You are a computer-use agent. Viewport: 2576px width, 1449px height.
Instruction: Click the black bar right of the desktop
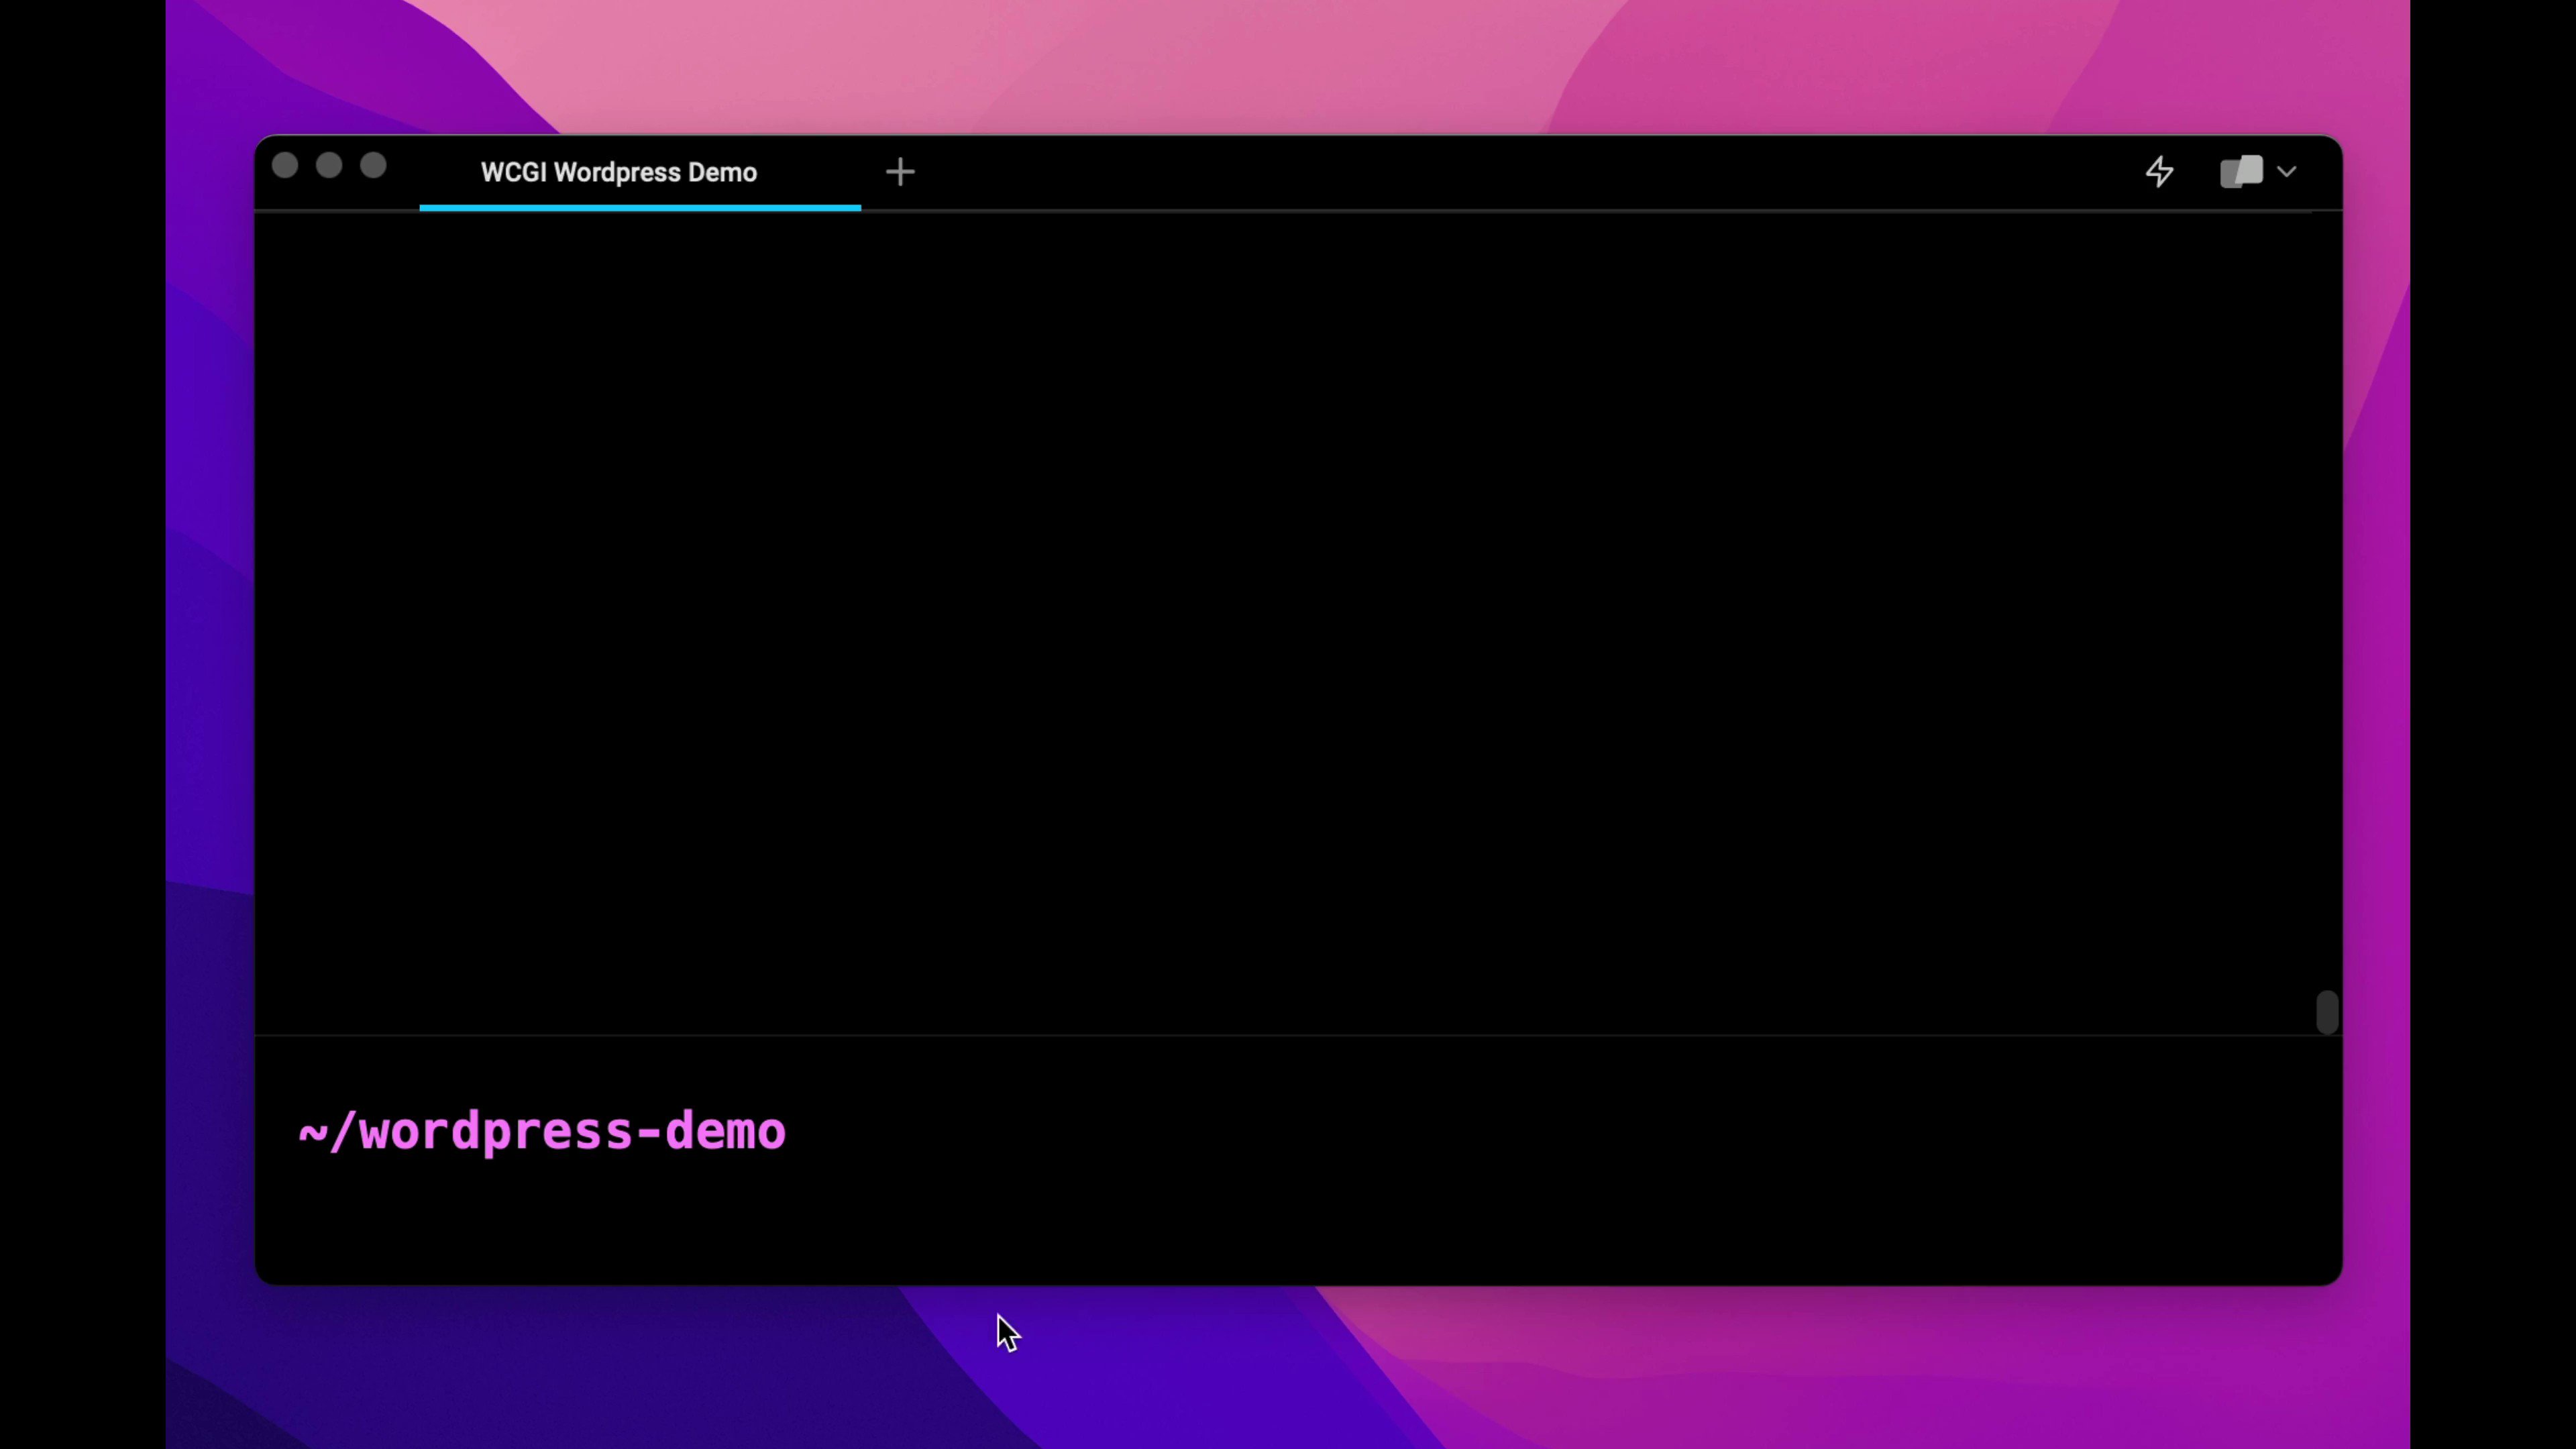2494,724
